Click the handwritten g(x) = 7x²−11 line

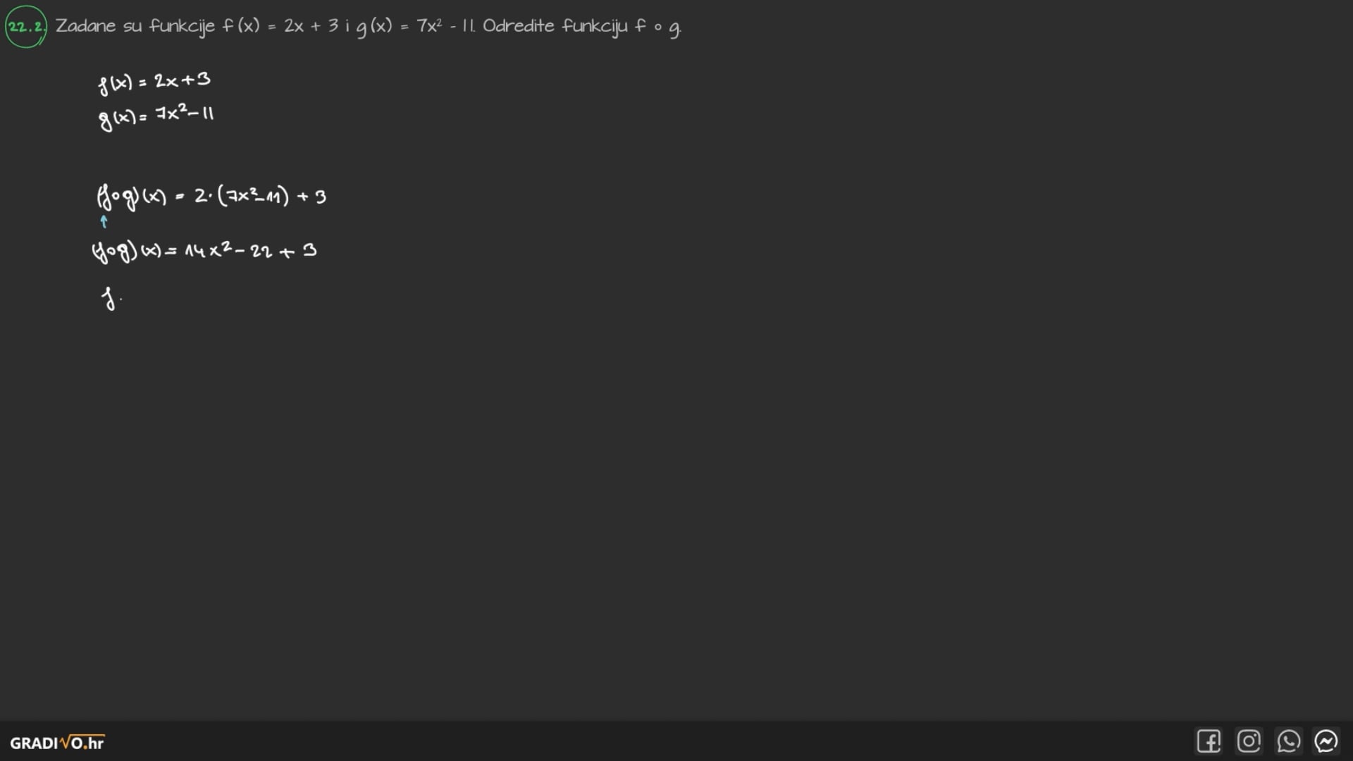[156, 116]
